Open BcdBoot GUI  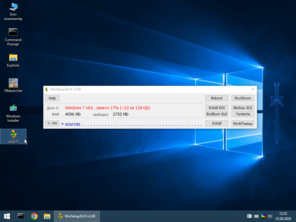217,114
